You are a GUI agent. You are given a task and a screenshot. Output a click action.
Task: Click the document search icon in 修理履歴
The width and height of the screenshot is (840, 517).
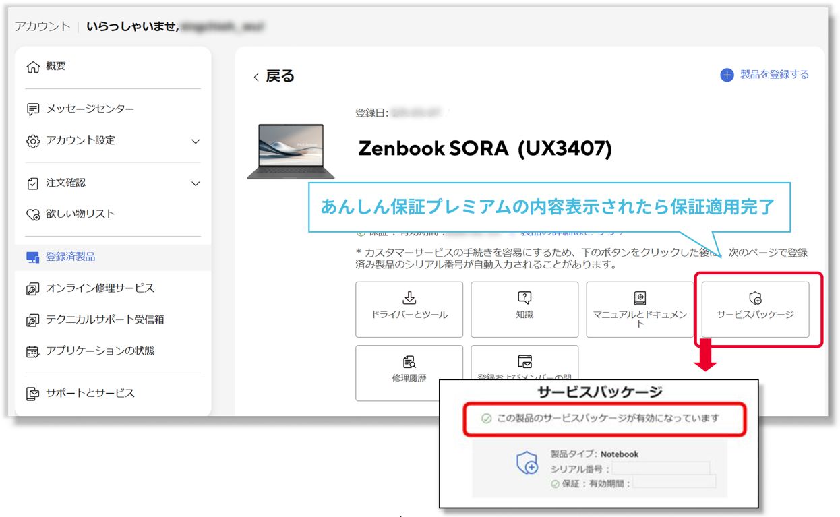click(x=409, y=361)
